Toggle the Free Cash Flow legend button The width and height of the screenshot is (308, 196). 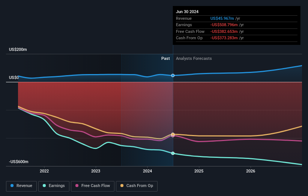93,186
